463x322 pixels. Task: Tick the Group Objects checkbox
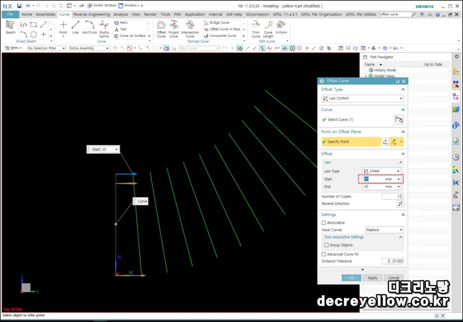(326, 245)
